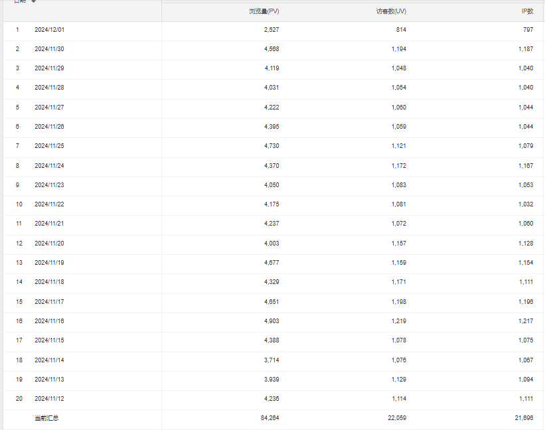Select row 10 date 2024/11/22
The image size is (545, 430).
[49, 204]
